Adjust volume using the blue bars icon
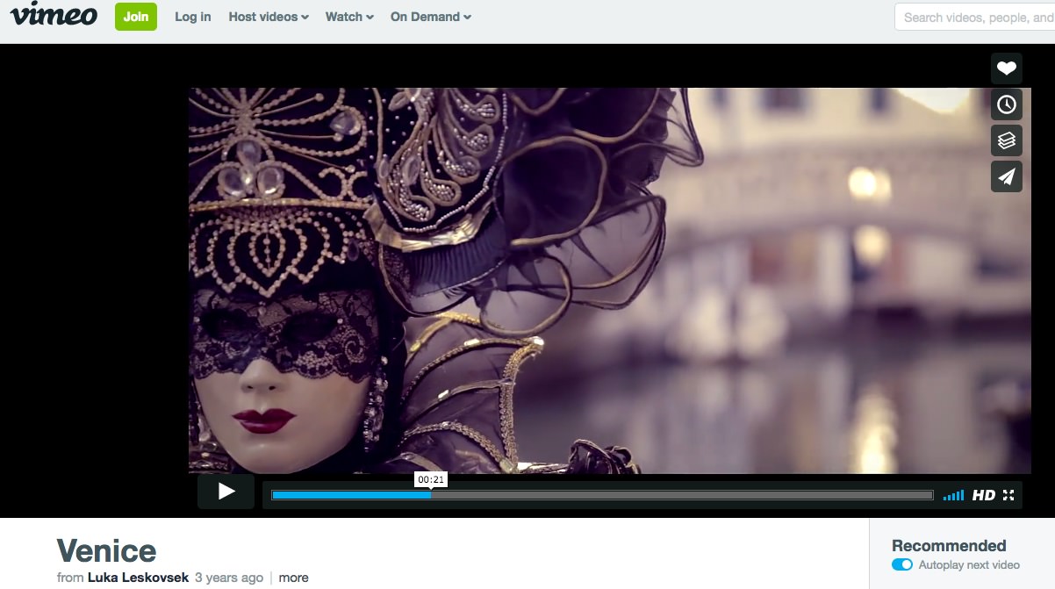The height and width of the screenshot is (589, 1055). tap(953, 496)
